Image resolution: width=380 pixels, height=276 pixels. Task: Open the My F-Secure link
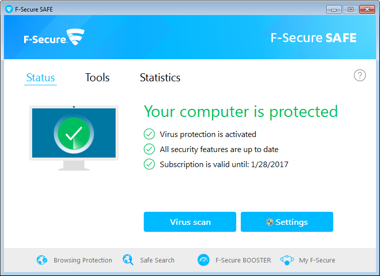(317, 260)
